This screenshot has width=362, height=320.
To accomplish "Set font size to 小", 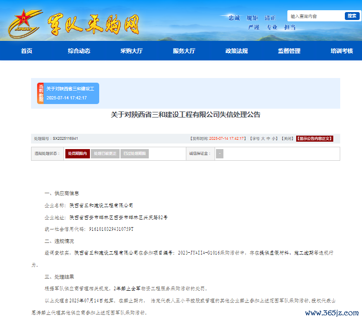I will point(273,138).
